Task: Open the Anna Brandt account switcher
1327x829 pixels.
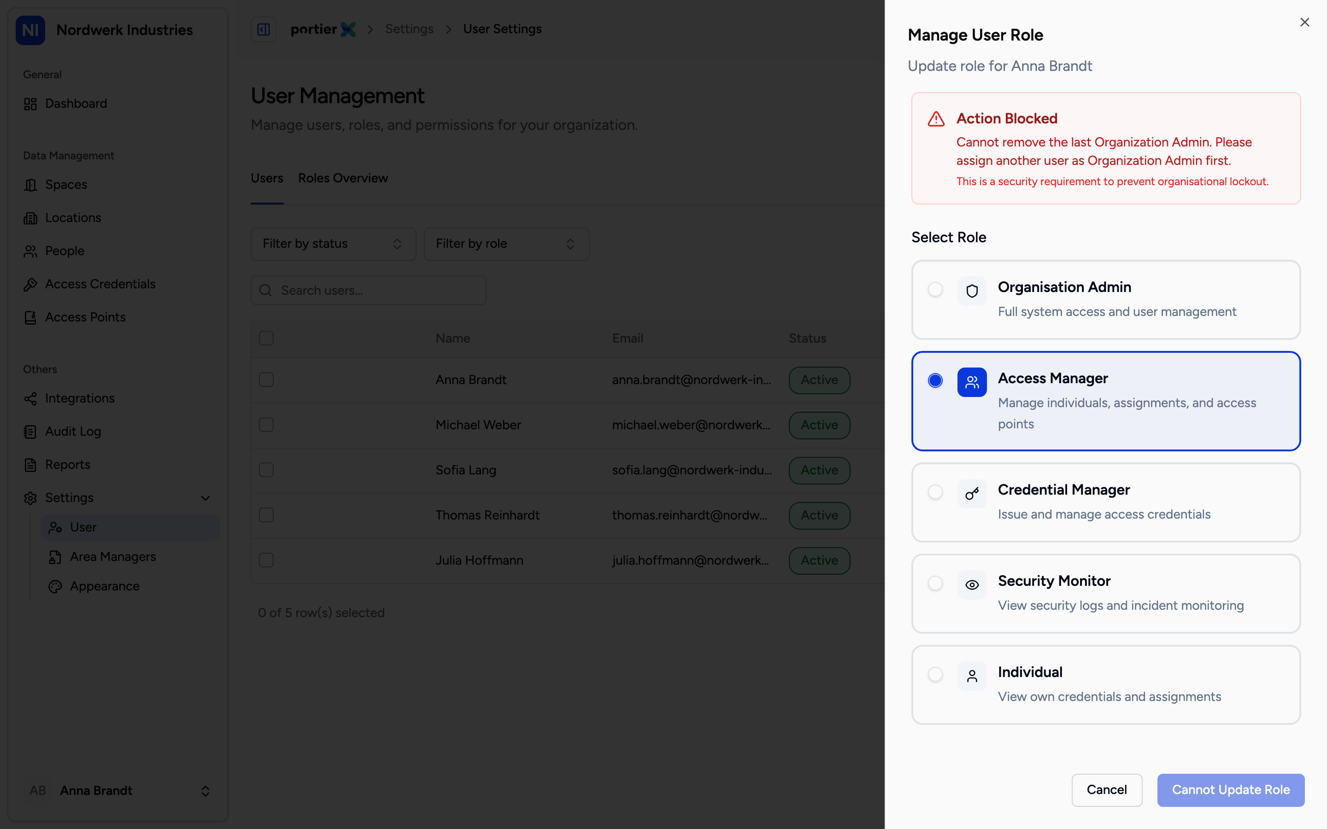Action: click(118, 790)
